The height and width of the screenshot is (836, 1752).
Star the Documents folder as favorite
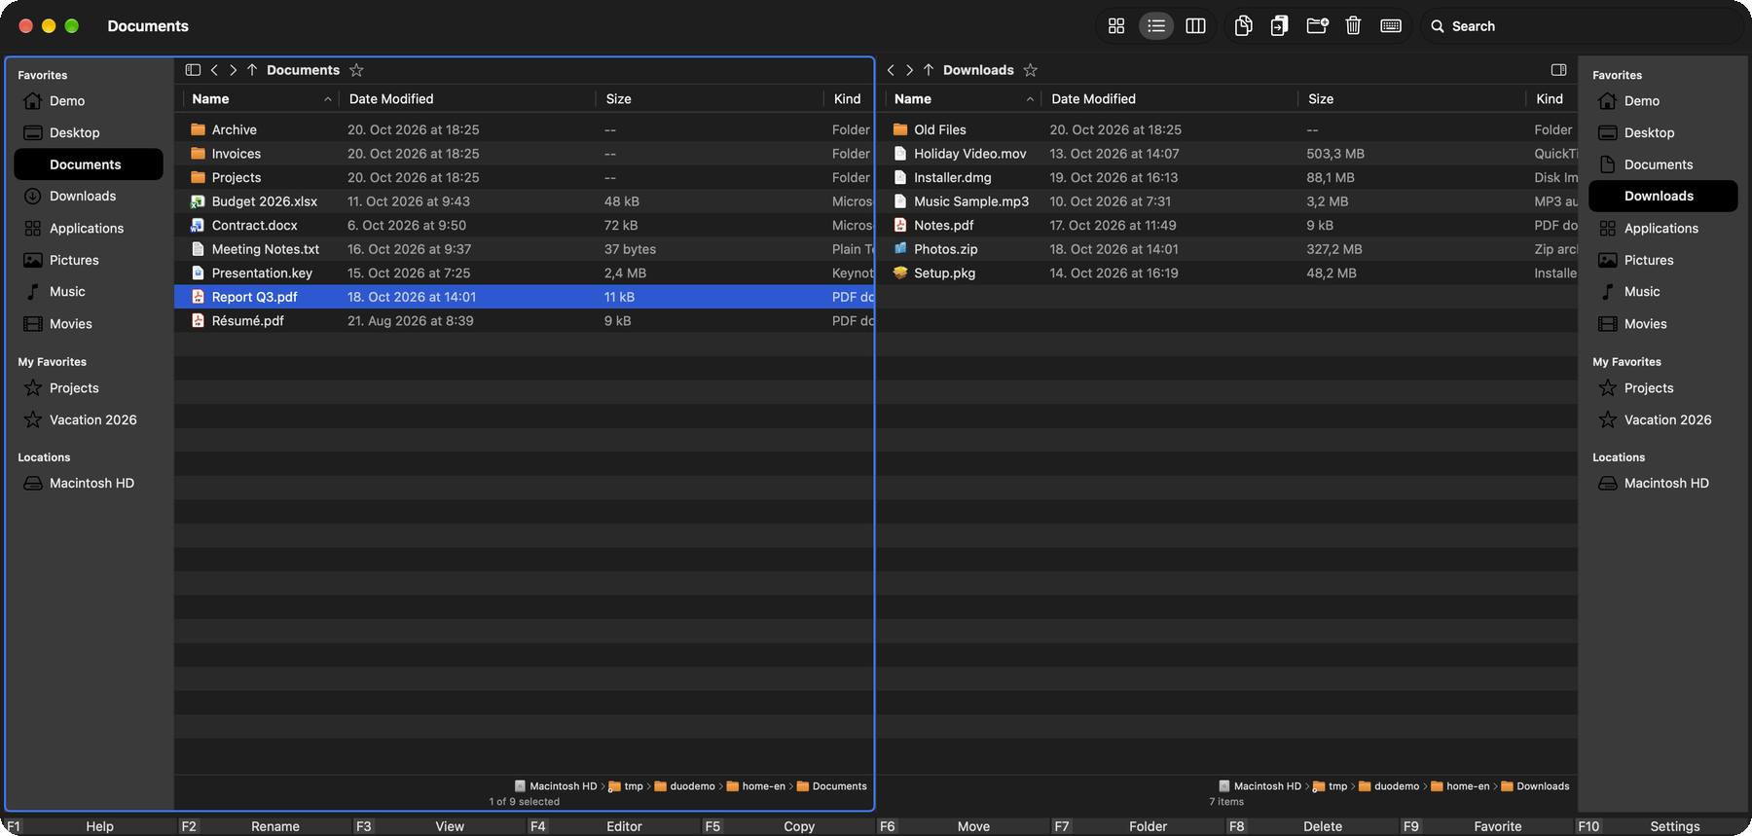point(356,70)
